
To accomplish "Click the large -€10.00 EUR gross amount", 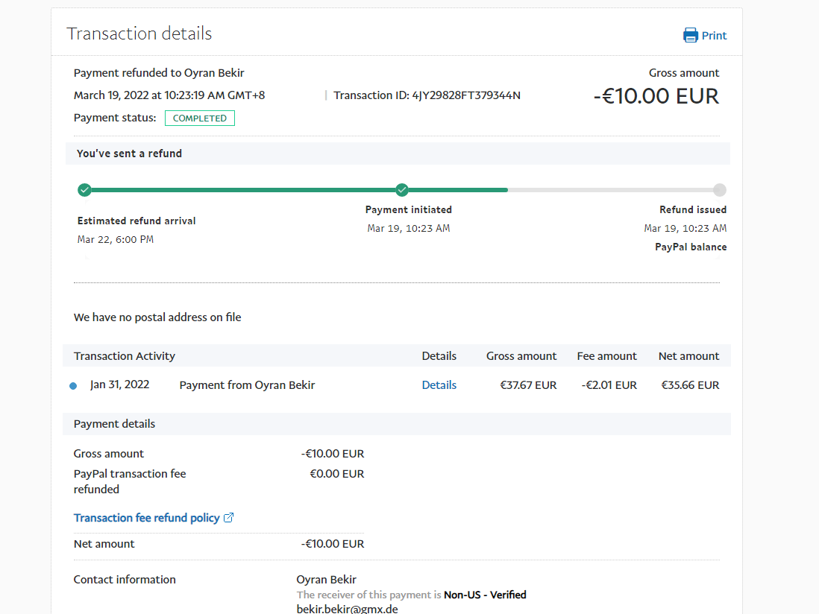I will [656, 96].
